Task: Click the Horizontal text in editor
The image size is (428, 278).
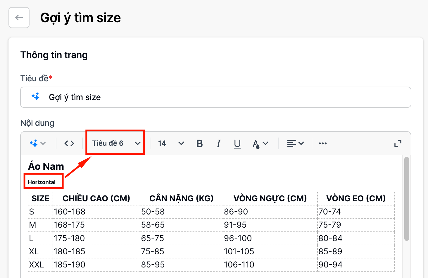Action: 42,182
